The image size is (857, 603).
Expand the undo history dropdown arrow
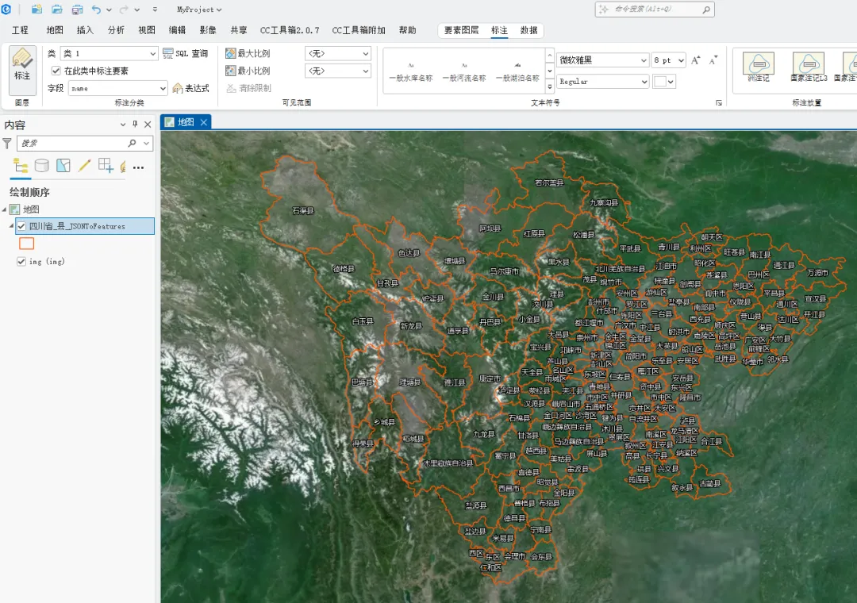[109, 10]
